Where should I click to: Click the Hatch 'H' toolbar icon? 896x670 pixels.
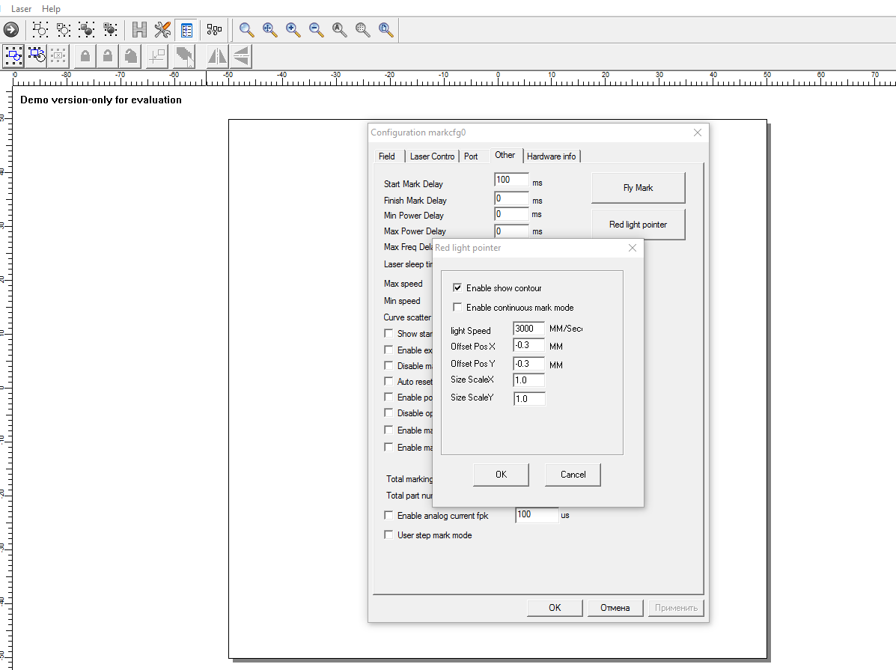click(139, 30)
